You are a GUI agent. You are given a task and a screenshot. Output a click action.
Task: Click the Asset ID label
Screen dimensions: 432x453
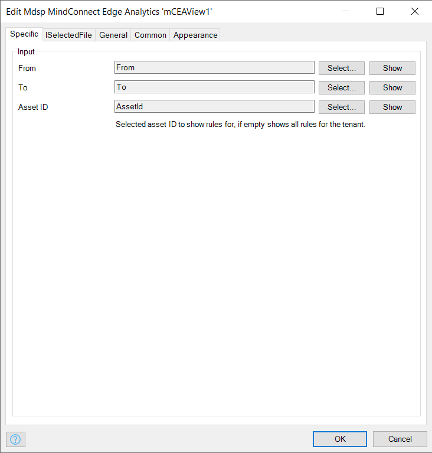pos(33,107)
